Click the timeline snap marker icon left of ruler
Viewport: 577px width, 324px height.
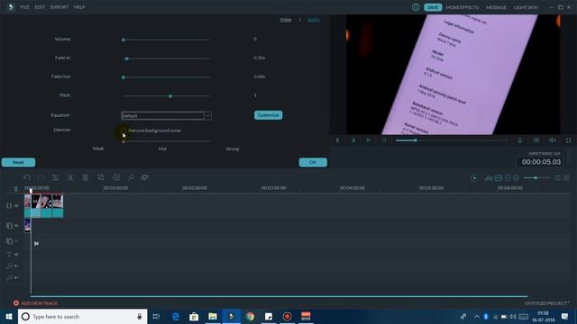[x=16, y=189]
